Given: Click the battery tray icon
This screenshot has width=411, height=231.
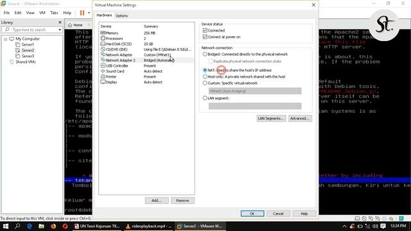Looking at the screenshot, I should click(360, 226).
